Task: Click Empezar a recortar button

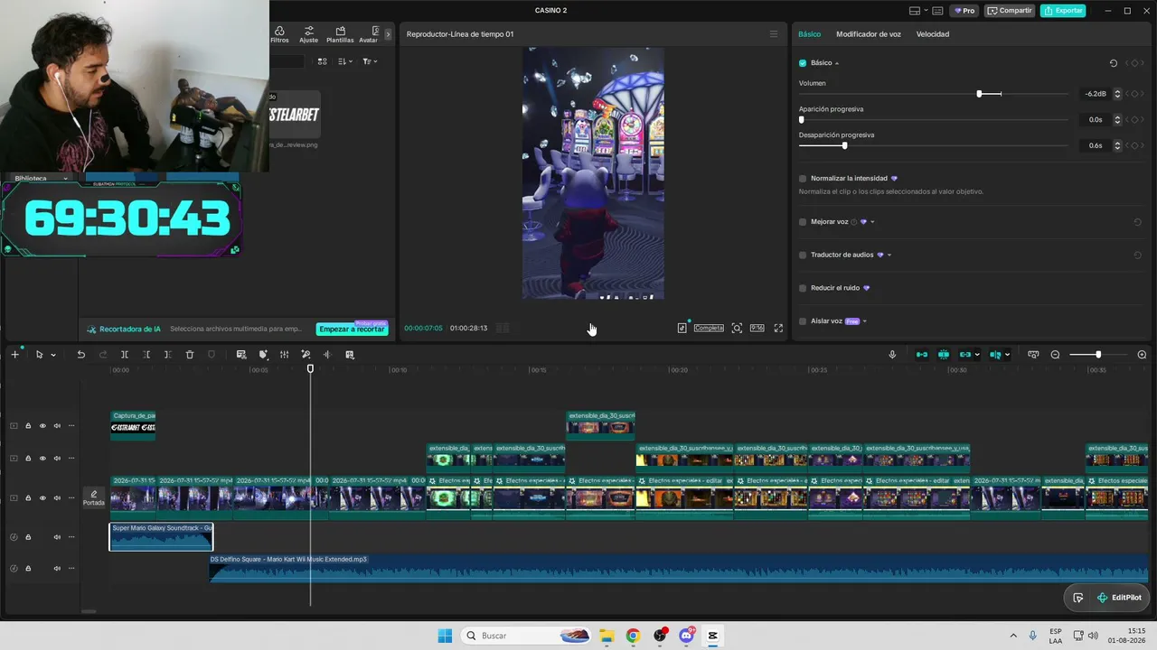Action: 352,330
